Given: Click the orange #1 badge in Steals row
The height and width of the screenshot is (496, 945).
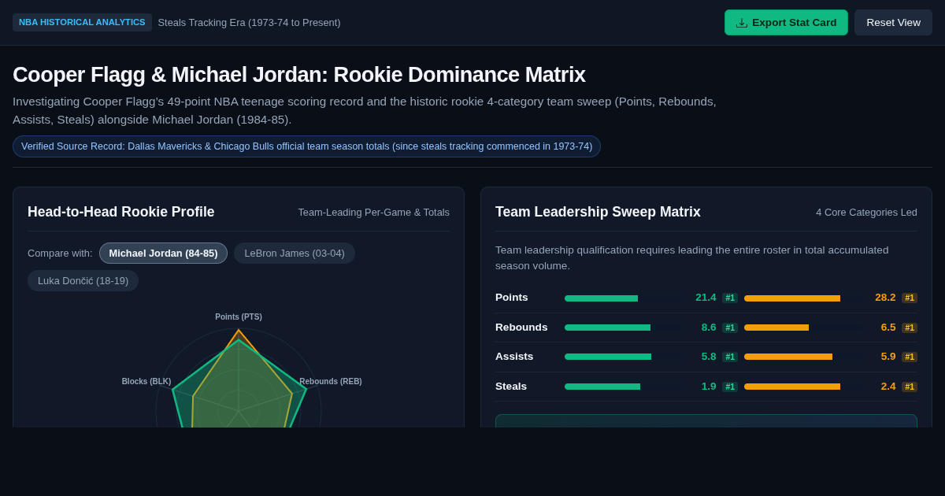Looking at the screenshot, I should pos(910,387).
